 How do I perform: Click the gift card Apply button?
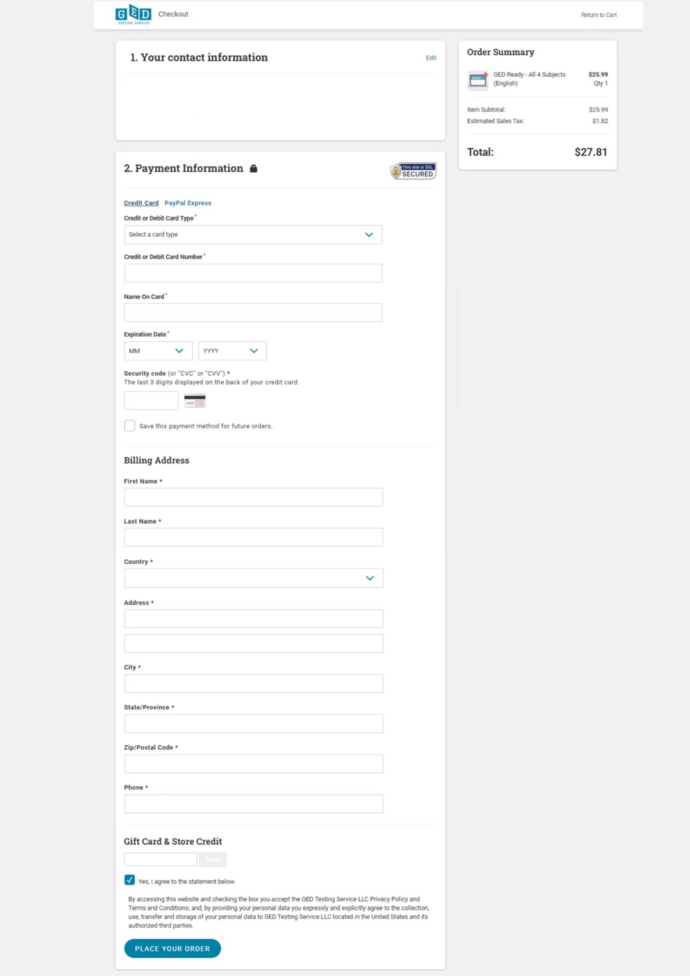212,859
